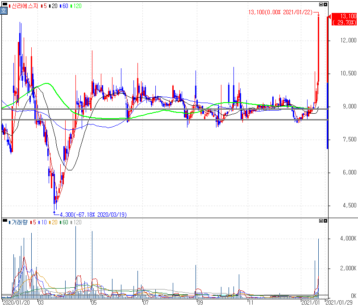Click the 7,500 price axis label

click(350, 140)
